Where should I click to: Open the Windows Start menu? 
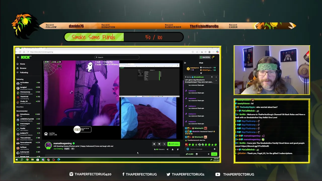pyautogui.click(x=17, y=160)
